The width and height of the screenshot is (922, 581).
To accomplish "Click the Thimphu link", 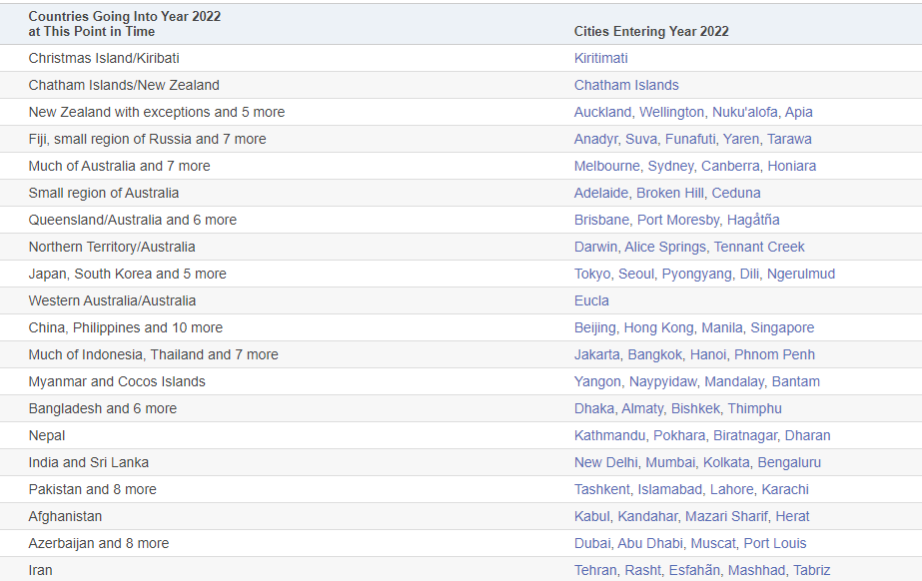I will click(754, 408).
